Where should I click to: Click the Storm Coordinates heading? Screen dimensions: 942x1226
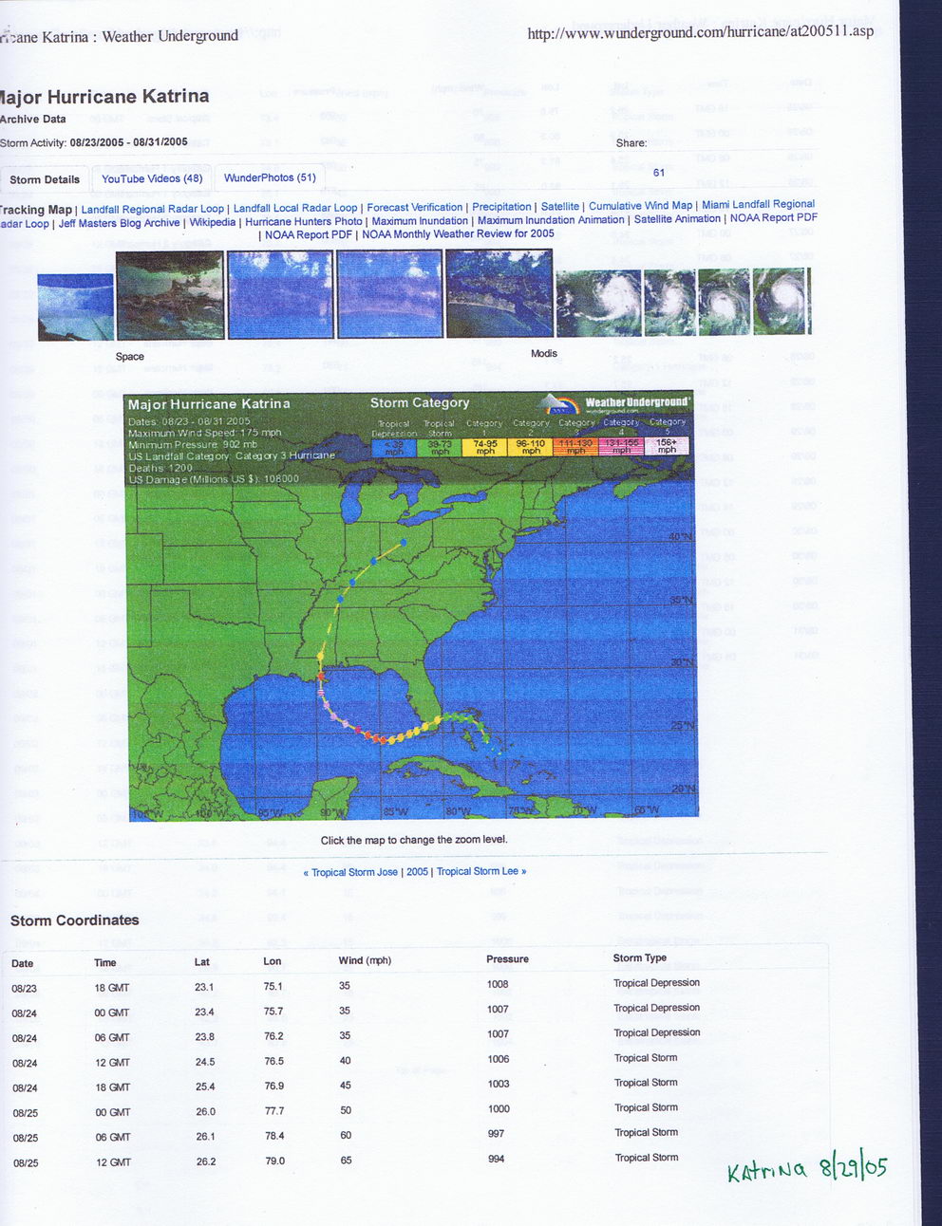click(x=75, y=920)
